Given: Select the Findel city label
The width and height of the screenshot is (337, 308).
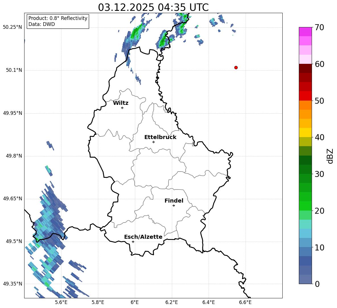Looking at the screenshot, I should [174, 201].
